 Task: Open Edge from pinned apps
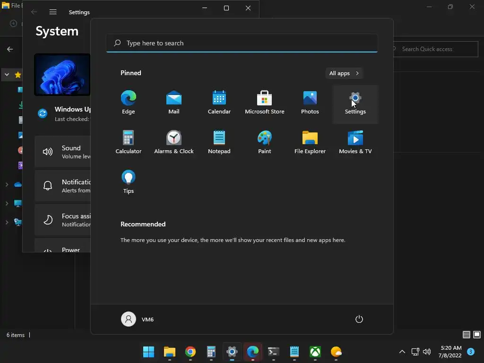(129, 103)
